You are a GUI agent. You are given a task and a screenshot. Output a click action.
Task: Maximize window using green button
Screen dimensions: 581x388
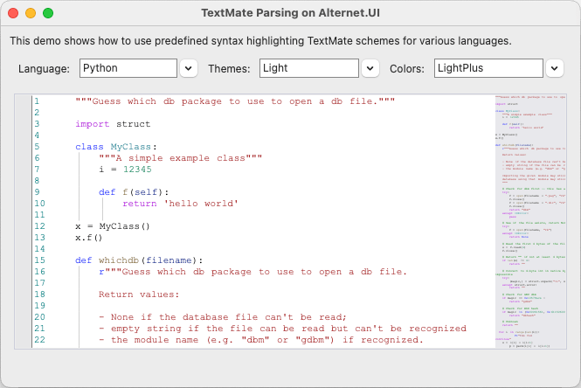coord(48,13)
